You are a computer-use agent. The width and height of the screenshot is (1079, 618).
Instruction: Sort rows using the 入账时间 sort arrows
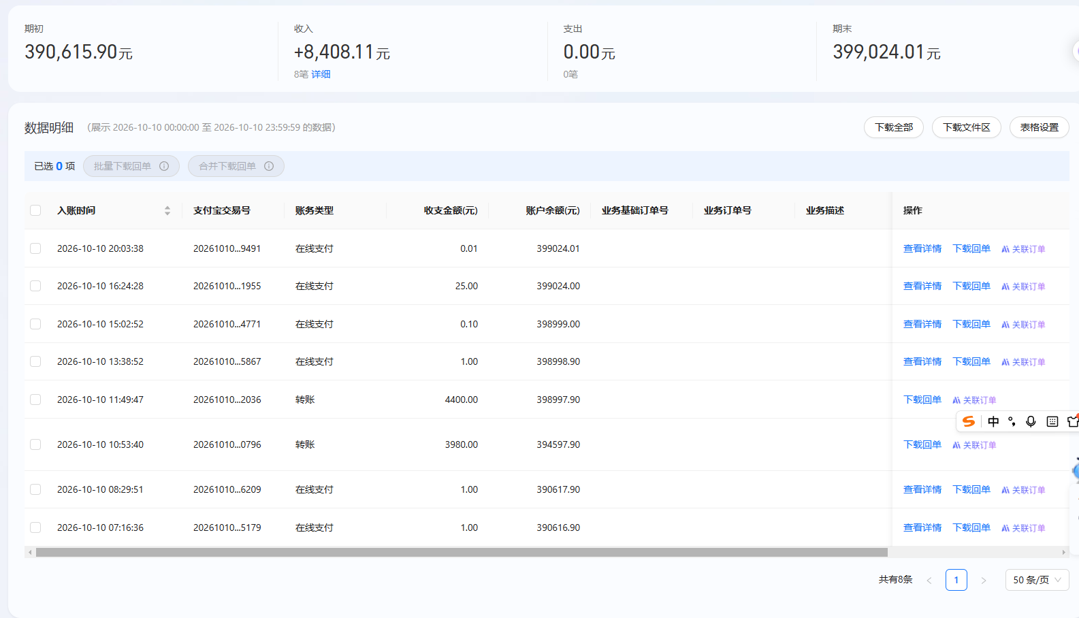click(167, 211)
